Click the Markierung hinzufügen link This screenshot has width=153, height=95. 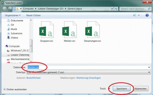(88, 78)
